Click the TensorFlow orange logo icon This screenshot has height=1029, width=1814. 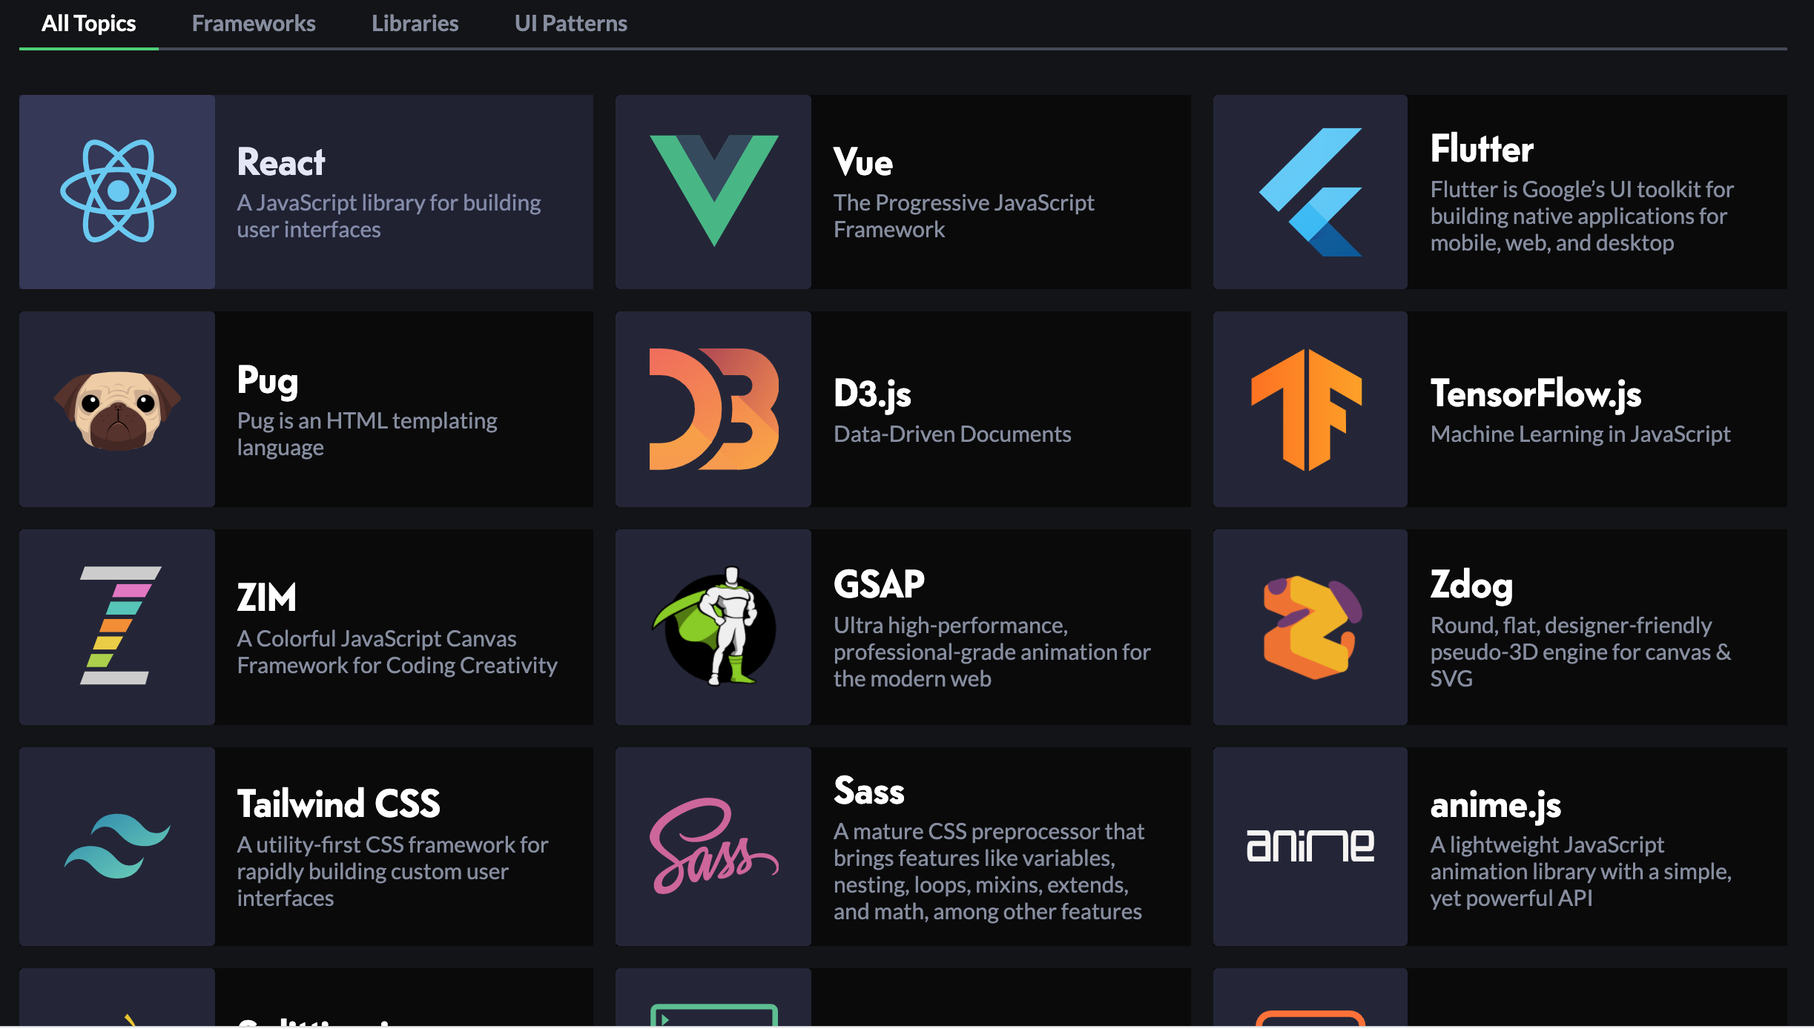tap(1307, 409)
